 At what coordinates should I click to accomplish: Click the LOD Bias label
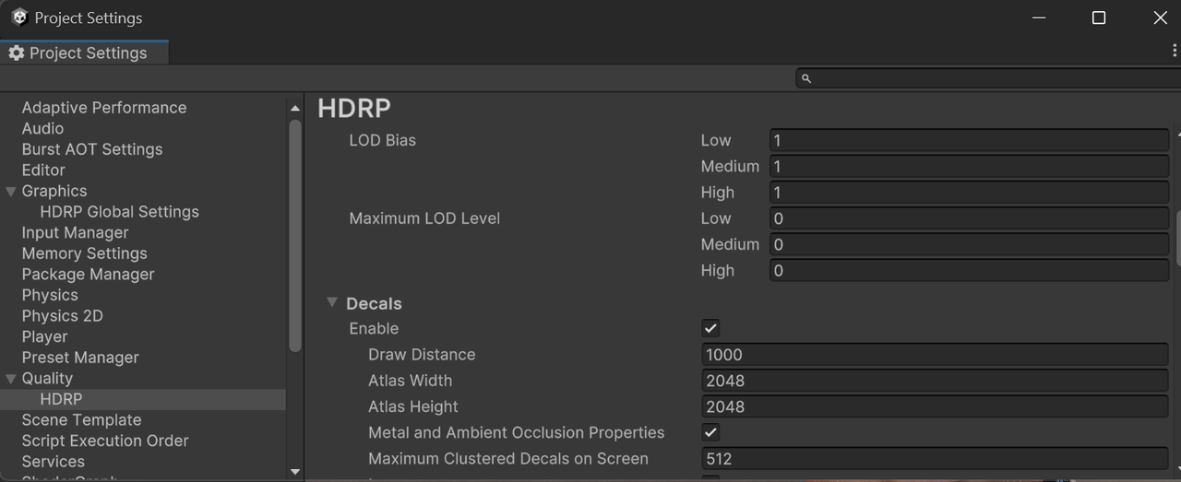pyautogui.click(x=382, y=140)
